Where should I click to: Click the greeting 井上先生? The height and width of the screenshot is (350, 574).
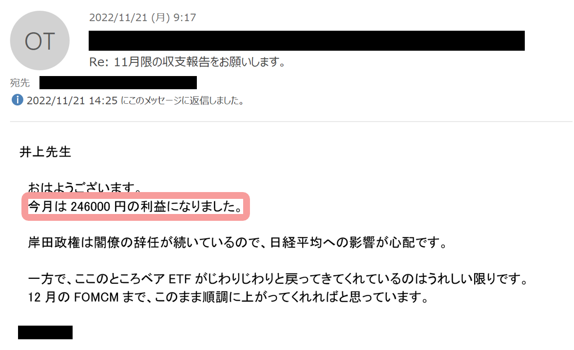click(x=45, y=152)
